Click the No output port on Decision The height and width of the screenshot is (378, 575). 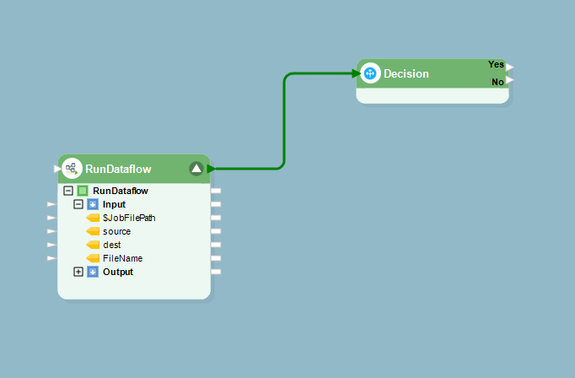click(510, 81)
